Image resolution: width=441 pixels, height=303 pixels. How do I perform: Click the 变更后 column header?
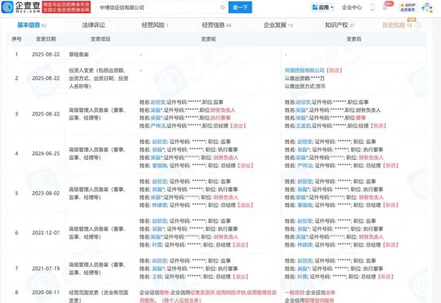tap(354, 39)
